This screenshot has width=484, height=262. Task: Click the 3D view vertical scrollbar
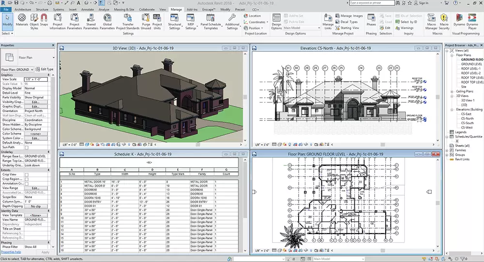245,97
